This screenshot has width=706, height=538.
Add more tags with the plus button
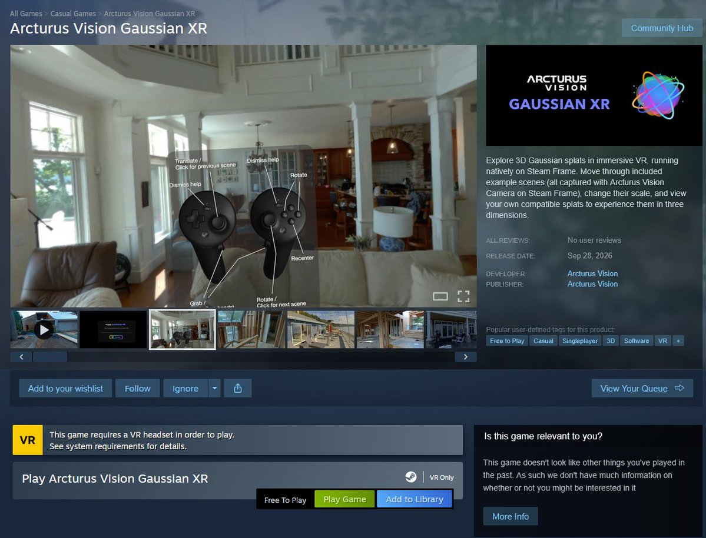678,340
